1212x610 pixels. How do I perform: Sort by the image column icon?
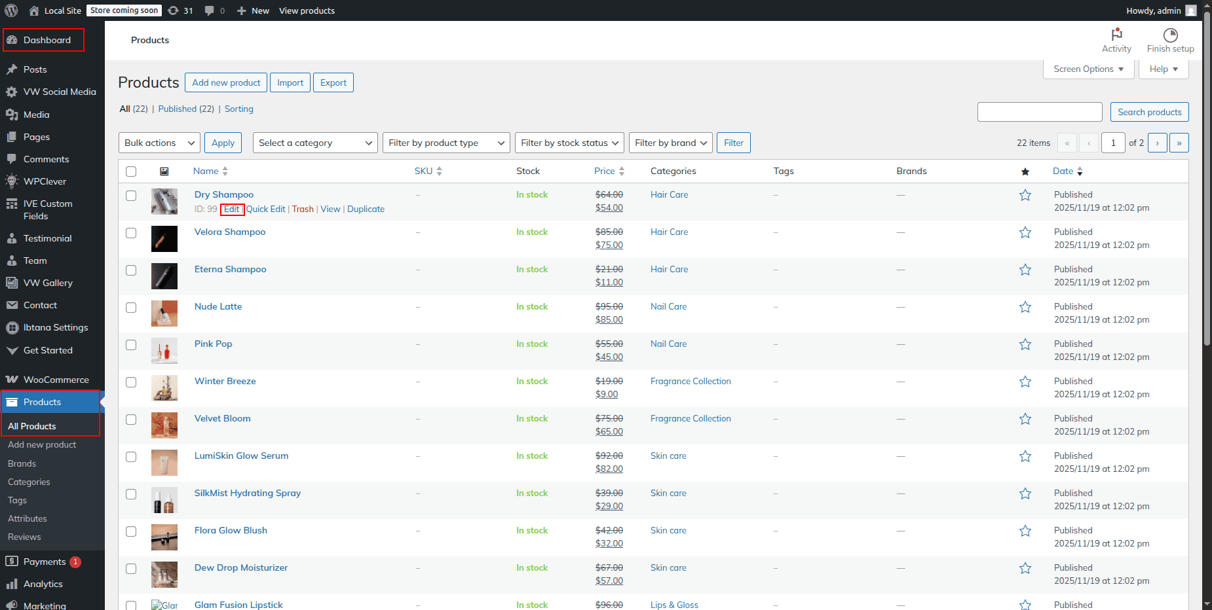[164, 171]
